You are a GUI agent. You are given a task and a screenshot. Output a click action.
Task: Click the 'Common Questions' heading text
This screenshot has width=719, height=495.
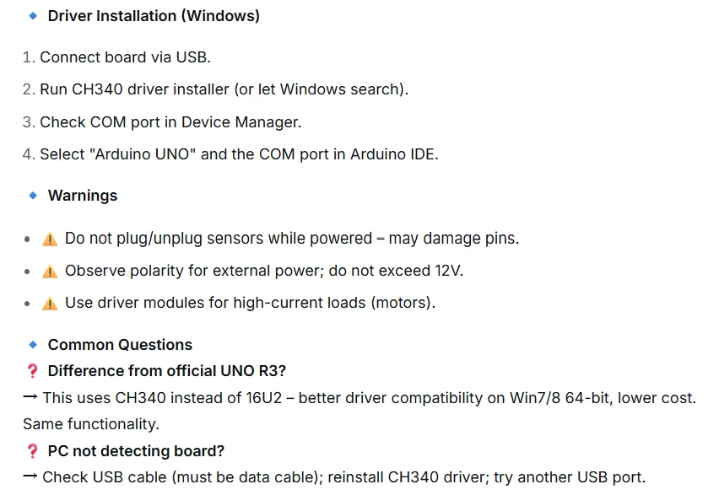120,345
